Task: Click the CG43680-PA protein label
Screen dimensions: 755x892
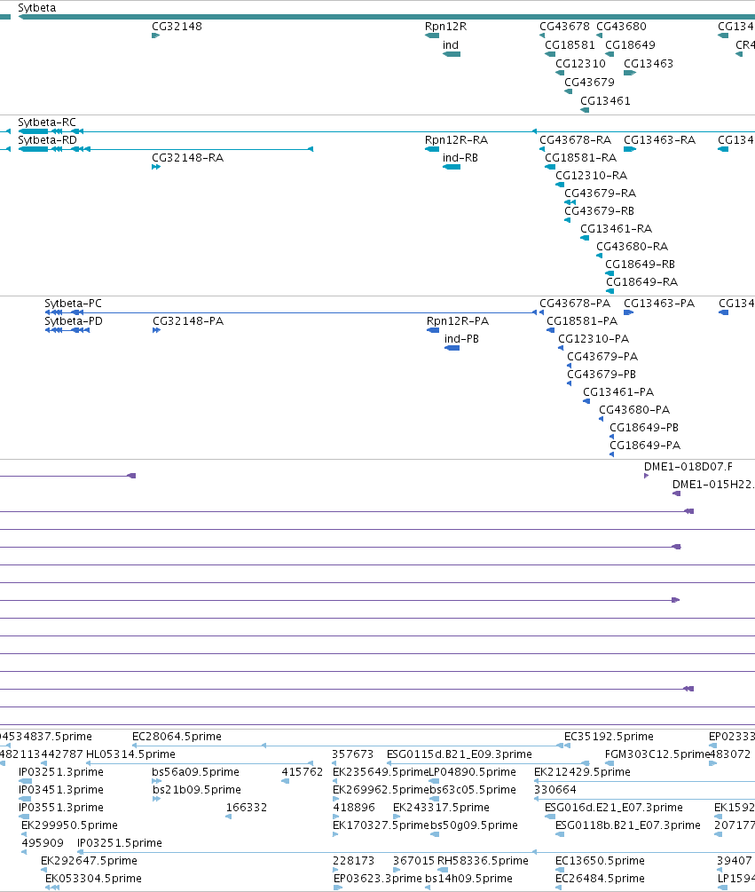Action: [634, 409]
